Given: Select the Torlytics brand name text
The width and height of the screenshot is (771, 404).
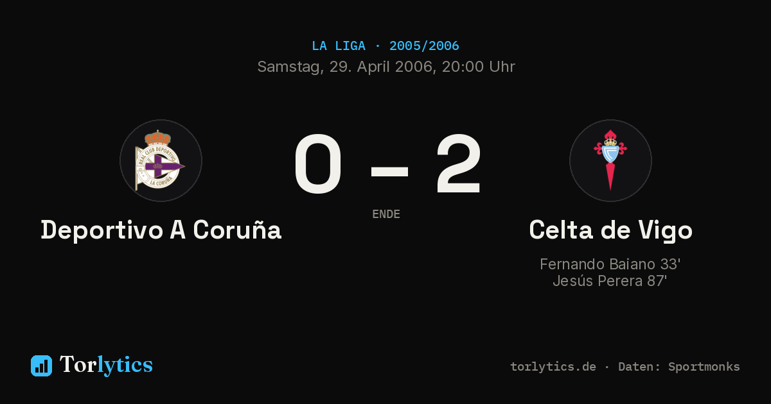Looking at the screenshot, I should (x=106, y=365).
